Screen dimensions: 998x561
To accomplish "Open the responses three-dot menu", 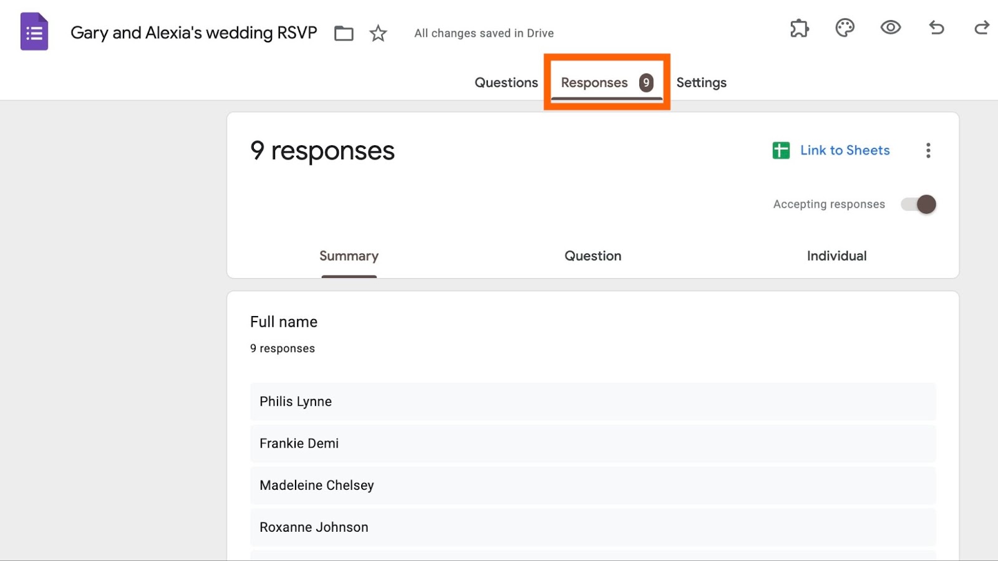I will tap(928, 150).
